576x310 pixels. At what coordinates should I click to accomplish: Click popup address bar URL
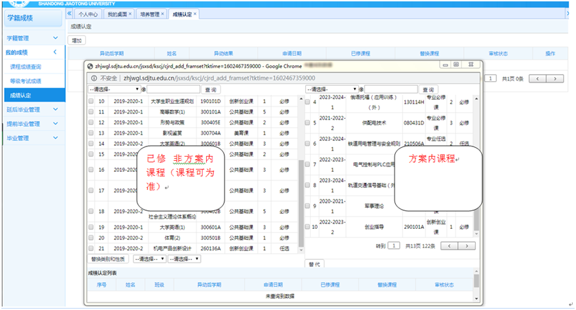click(x=219, y=78)
